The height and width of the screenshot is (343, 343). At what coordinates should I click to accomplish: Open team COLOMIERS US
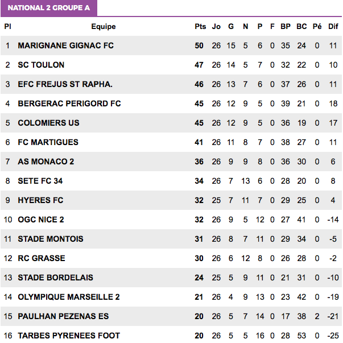point(48,123)
